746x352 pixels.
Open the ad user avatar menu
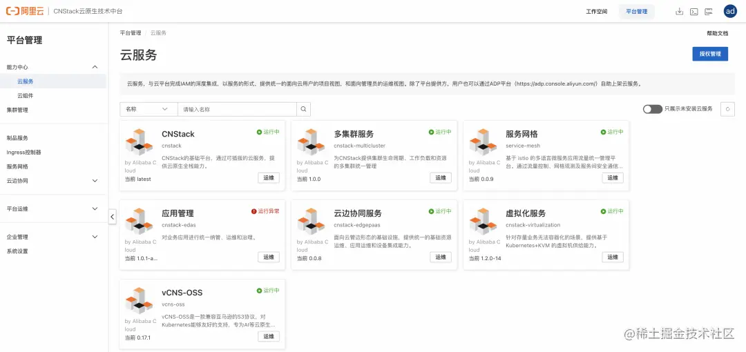click(730, 12)
